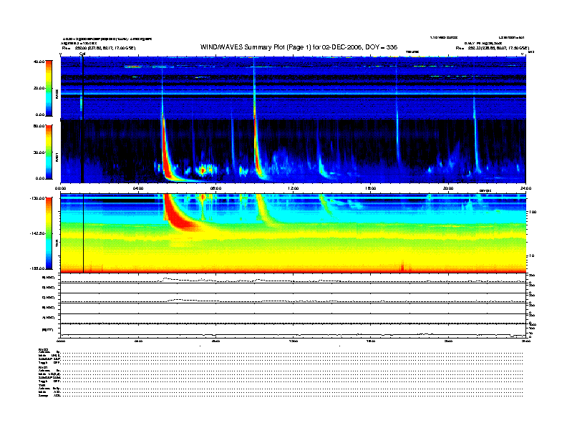Click the 30.00 tick on RAD1 color bar
Viewport: 567px width, 438px height.
click(39, 152)
